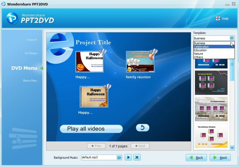Go to the Import step
Screen dimensions: 239x167
tap(32, 40)
